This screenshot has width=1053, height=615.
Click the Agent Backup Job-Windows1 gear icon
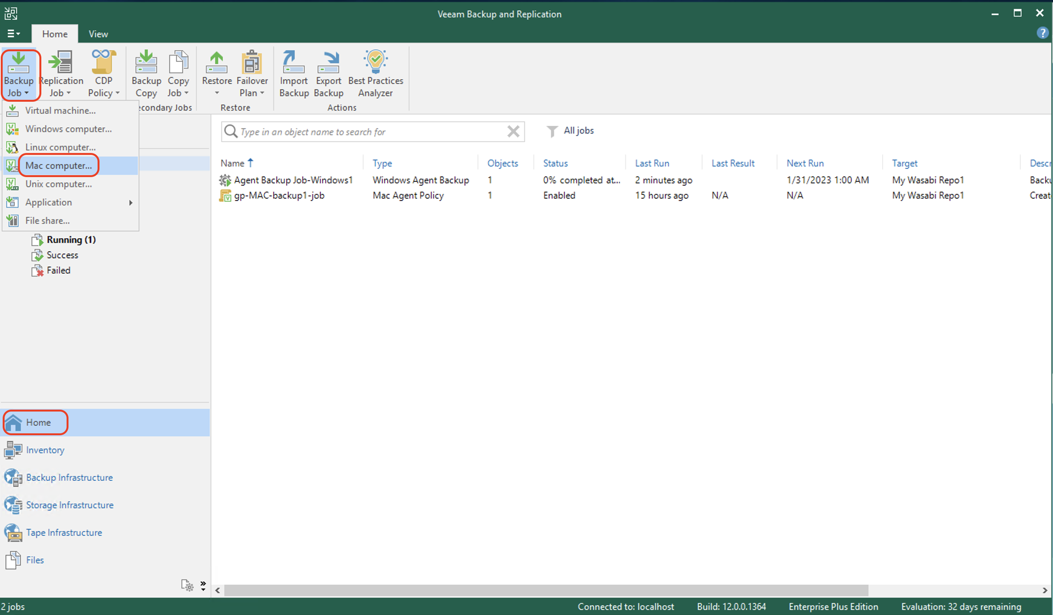[x=225, y=180]
